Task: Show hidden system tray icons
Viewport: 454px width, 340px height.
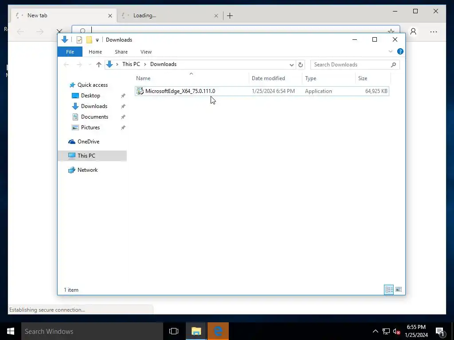Action: click(x=375, y=331)
